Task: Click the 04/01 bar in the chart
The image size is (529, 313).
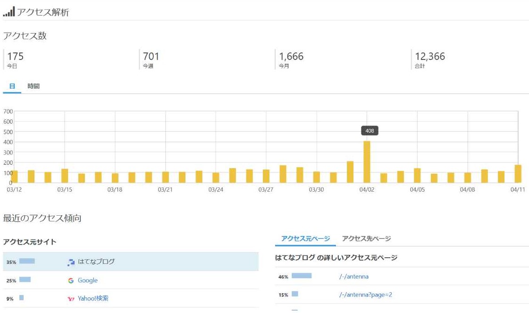Action: (350, 172)
